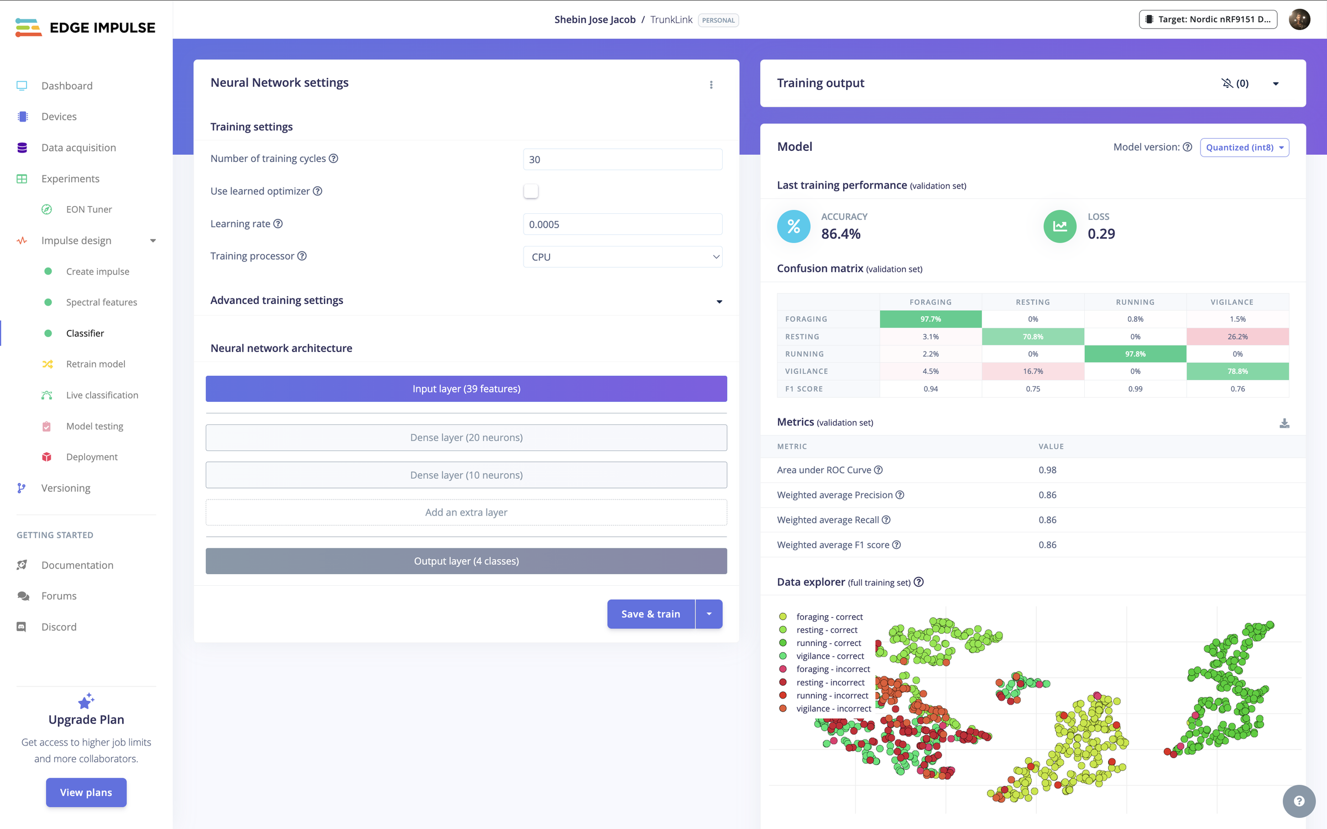The image size is (1327, 829).
Task: Click the Edge Impulse logo
Action: tap(85, 27)
